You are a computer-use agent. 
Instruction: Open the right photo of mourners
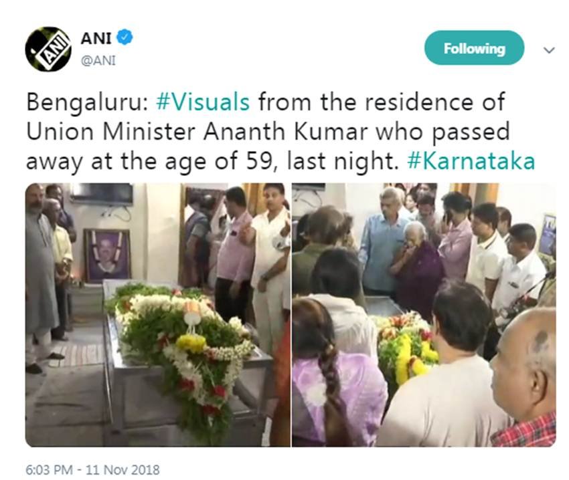tap(424, 315)
